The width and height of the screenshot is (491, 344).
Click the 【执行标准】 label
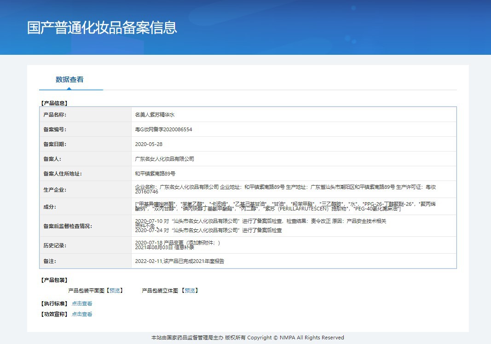pyautogui.click(x=54, y=303)
